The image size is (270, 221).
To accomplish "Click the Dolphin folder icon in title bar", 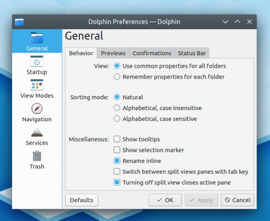I will (x=19, y=22).
